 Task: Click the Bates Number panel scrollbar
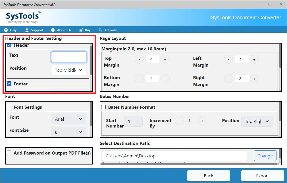pos(280,112)
